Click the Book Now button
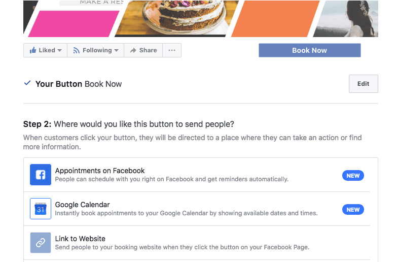396x262 pixels. point(310,50)
